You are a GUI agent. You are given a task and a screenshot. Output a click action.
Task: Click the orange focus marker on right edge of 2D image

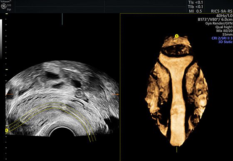point(116,94)
